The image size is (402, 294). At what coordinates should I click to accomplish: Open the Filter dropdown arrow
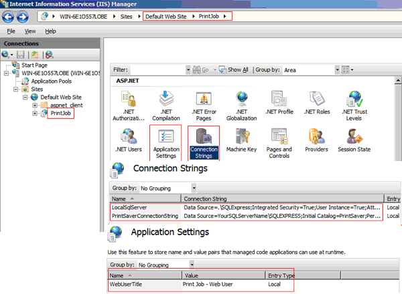pyautogui.click(x=188, y=69)
